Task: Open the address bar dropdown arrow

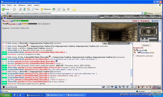Action: (142, 13)
